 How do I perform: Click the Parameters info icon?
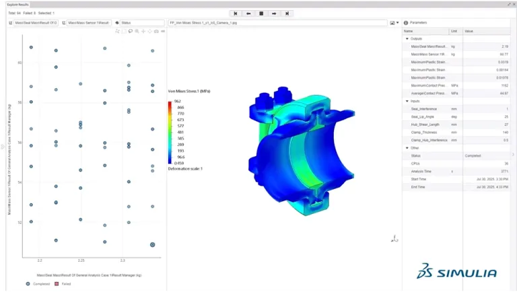(406, 23)
